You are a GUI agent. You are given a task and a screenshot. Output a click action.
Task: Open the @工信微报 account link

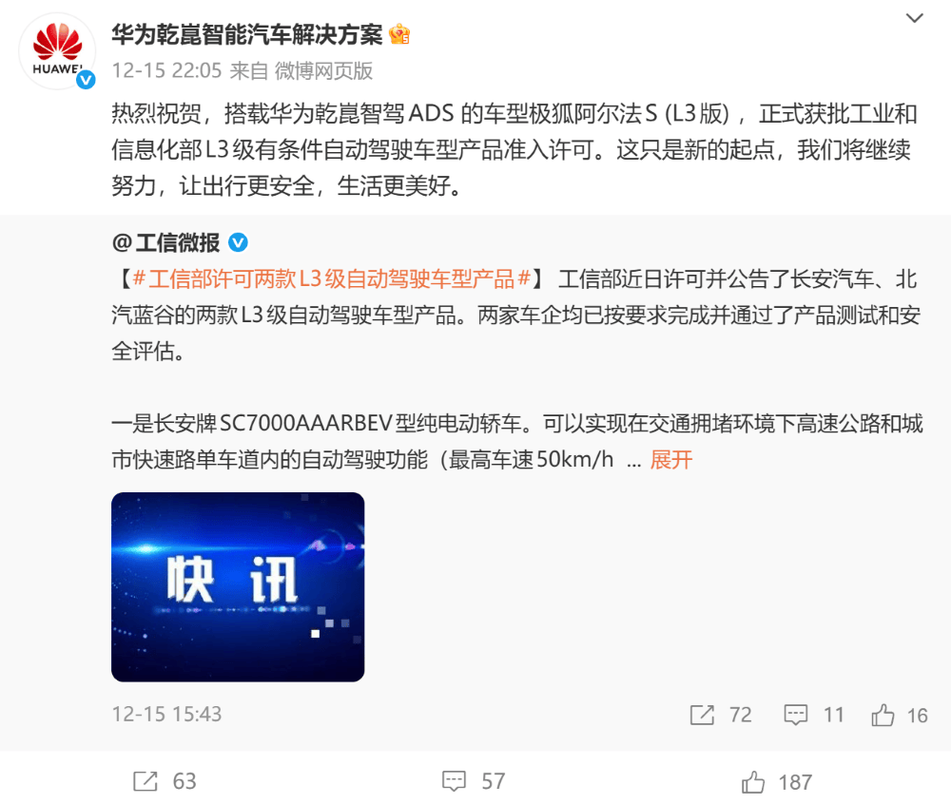[165, 243]
